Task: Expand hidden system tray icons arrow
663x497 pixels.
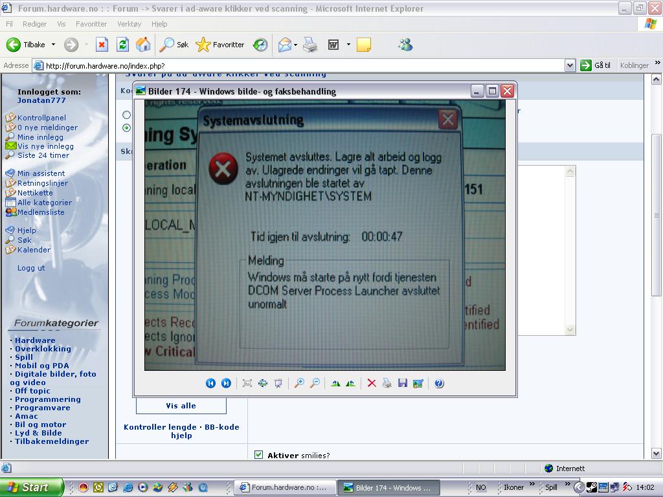Action: tap(578, 487)
